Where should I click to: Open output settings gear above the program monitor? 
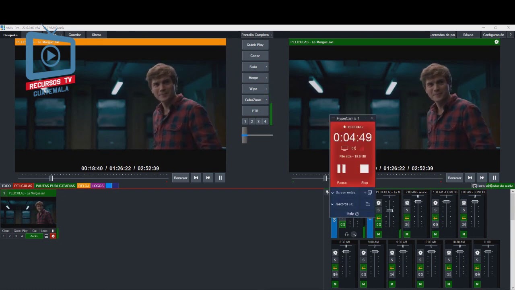click(x=496, y=42)
